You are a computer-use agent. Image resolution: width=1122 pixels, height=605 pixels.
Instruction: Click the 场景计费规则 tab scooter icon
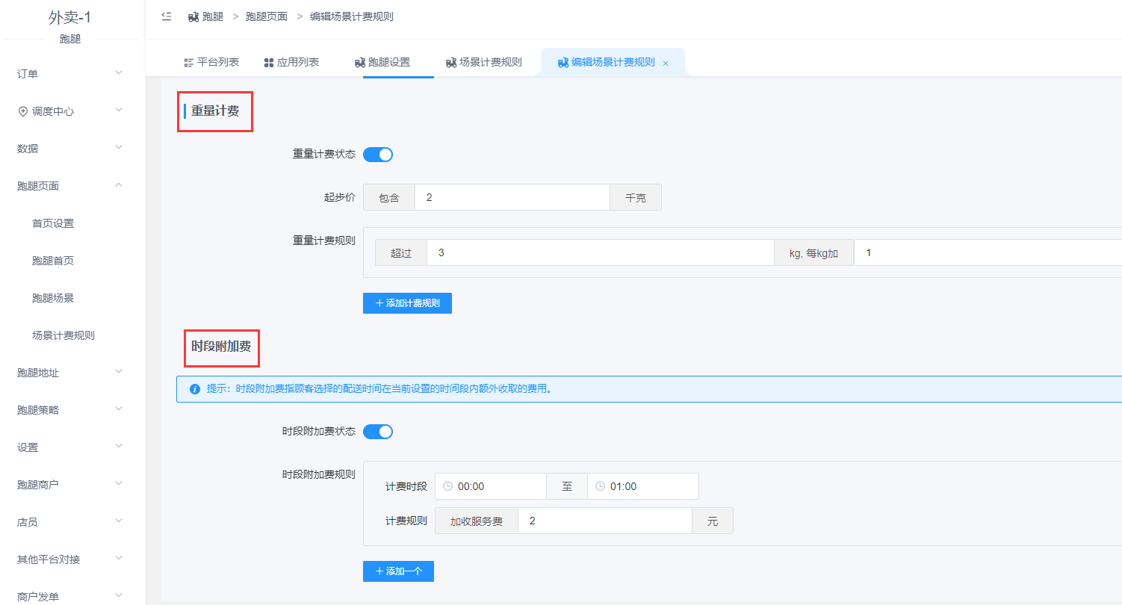451,63
